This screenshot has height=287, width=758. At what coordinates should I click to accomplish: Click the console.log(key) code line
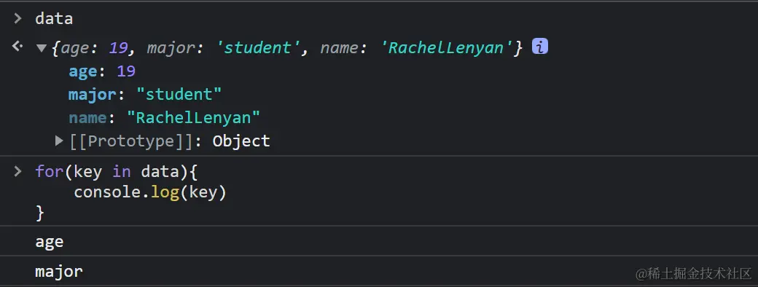(150, 193)
